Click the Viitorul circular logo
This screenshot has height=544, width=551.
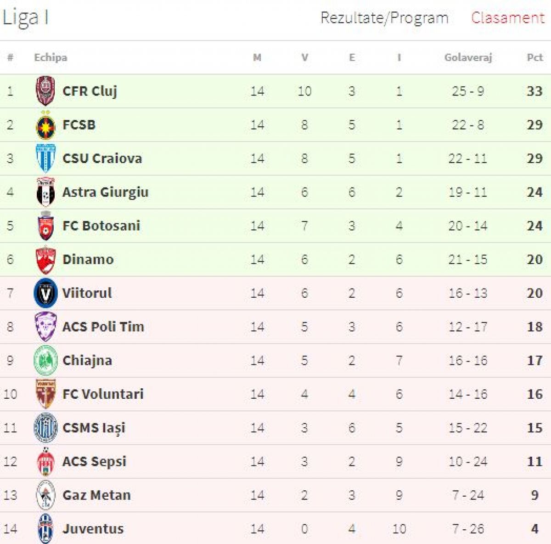(45, 293)
